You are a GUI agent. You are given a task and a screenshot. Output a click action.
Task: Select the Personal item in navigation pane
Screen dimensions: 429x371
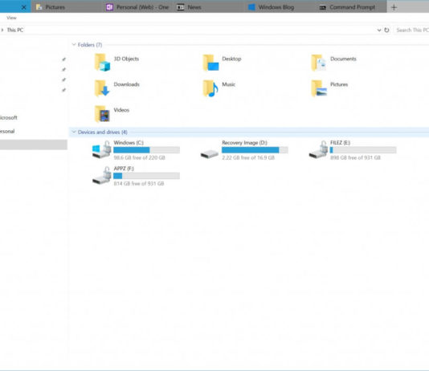[7, 131]
